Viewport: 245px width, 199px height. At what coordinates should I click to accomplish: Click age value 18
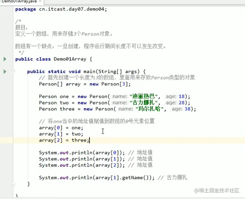[182, 96]
